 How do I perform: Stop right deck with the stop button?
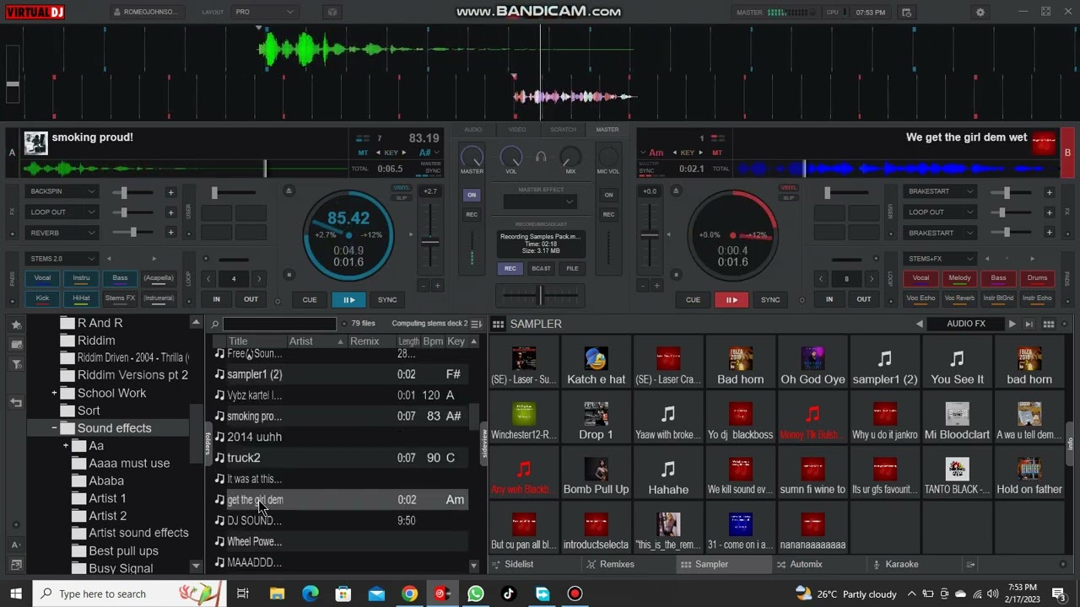coord(675,274)
